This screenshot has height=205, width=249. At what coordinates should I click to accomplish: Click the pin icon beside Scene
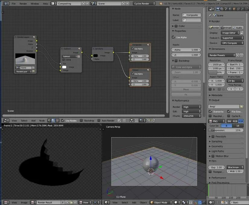pyautogui.click(x=210, y=15)
